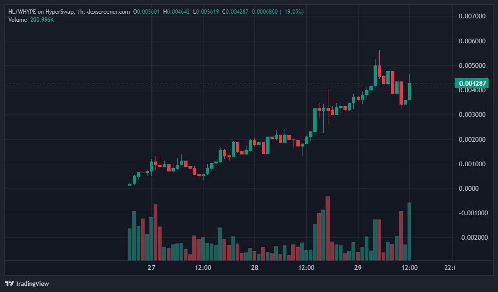
Task: Select the HyperSwap source label
Action: coord(60,12)
